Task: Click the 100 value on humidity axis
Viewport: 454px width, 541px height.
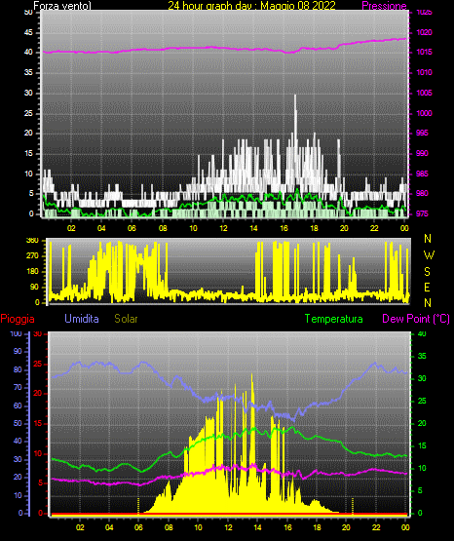Action: click(x=16, y=333)
